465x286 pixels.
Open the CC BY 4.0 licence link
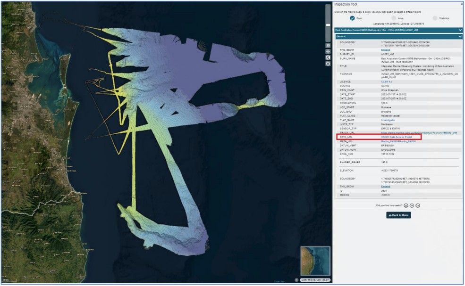coord(387,82)
